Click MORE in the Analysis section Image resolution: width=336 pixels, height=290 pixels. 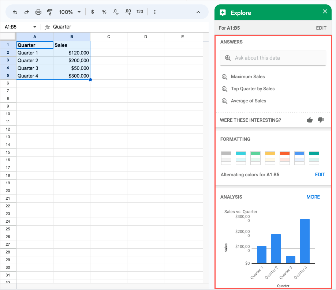[313, 197]
